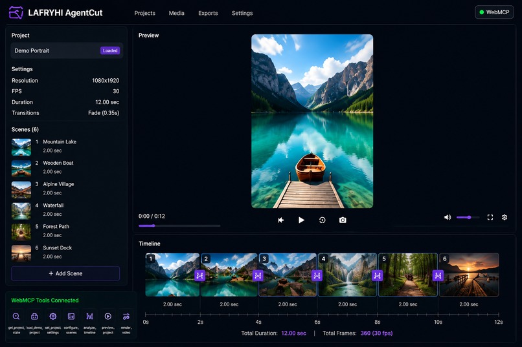Image resolution: width=522 pixels, height=347 pixels.
Task: Select timeline clip 3
Action: (288, 275)
